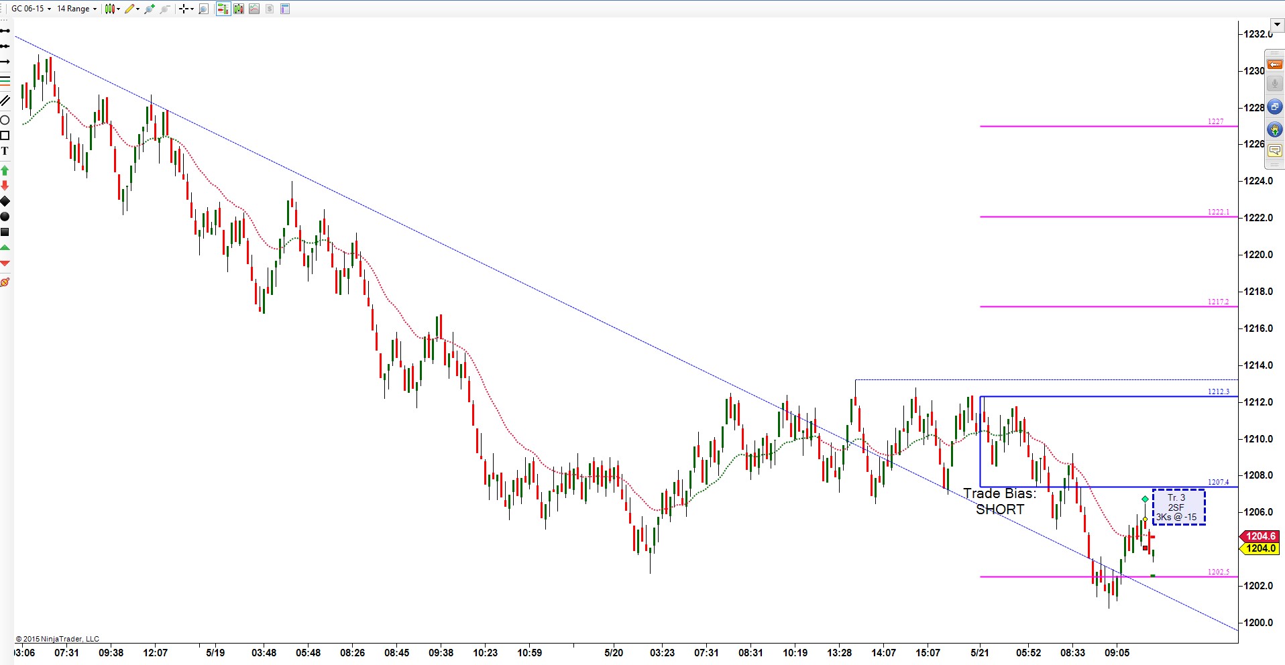This screenshot has width=1285, height=665.
Task: Click the 09:05 time axis label
Action: coord(1117,652)
